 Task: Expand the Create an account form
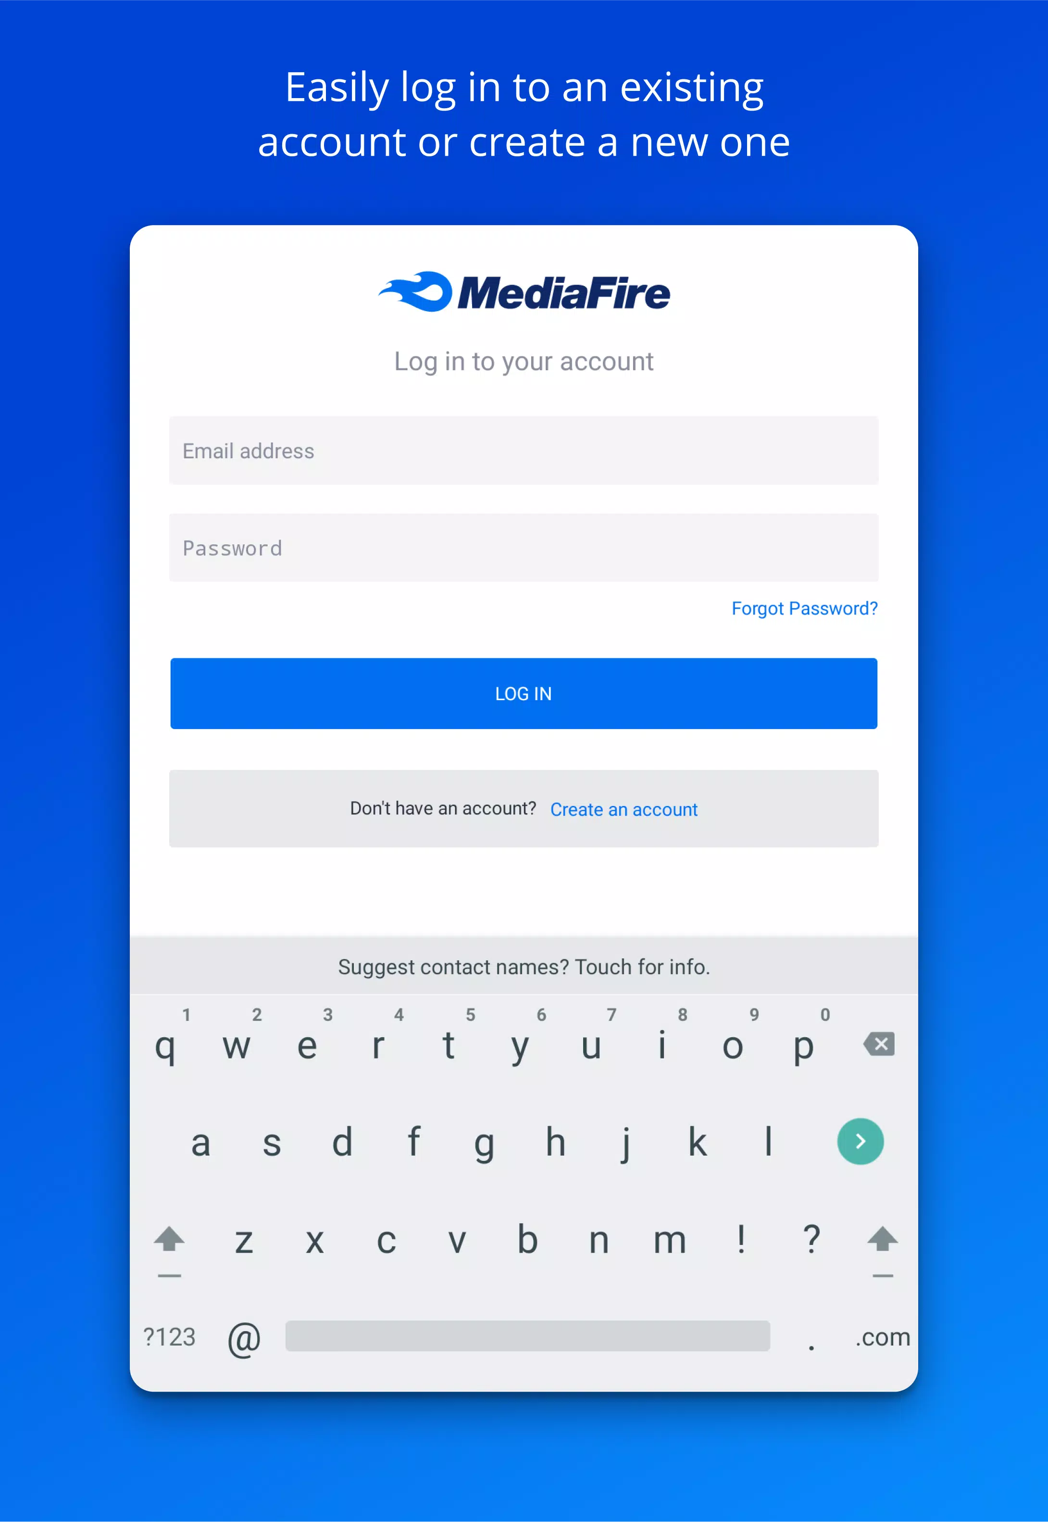(624, 808)
